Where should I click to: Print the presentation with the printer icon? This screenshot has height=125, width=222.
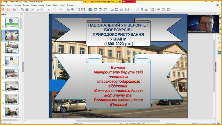(27, 10)
